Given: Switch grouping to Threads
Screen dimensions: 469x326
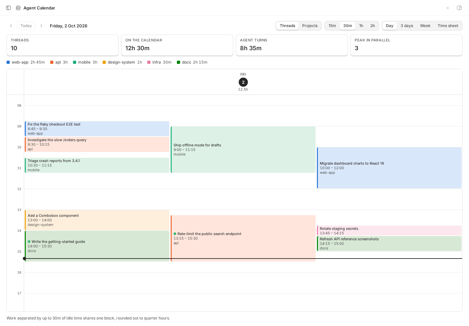Looking at the screenshot, I should click(287, 26).
